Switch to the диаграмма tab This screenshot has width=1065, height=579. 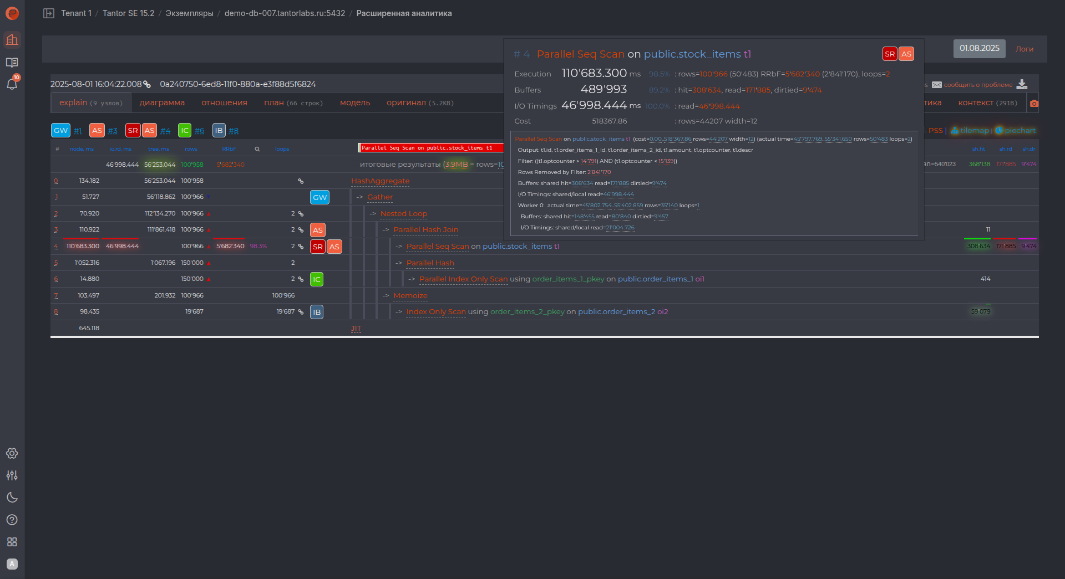(162, 103)
